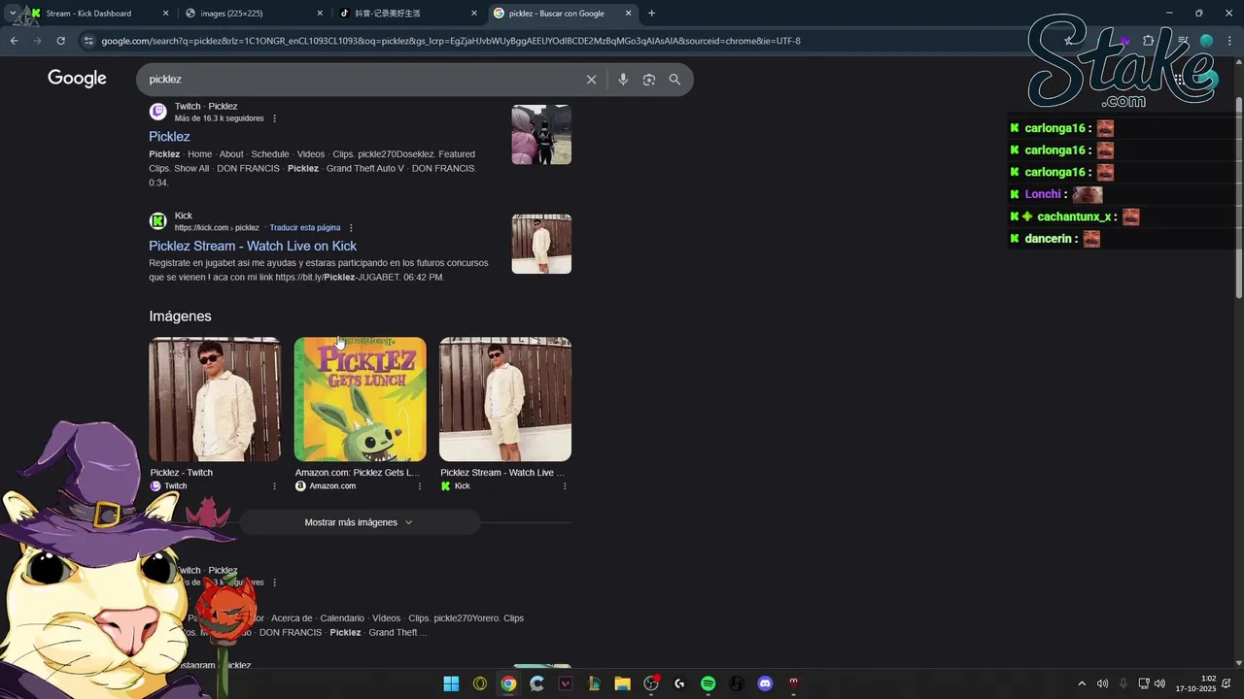Viewport: 1244px width, 699px height.
Task: Click the Imágenes section heading
Action: coord(180,316)
